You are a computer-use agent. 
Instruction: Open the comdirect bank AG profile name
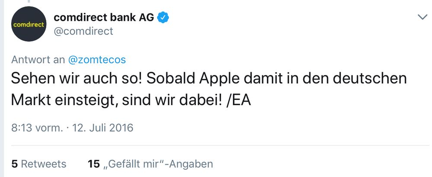point(104,17)
